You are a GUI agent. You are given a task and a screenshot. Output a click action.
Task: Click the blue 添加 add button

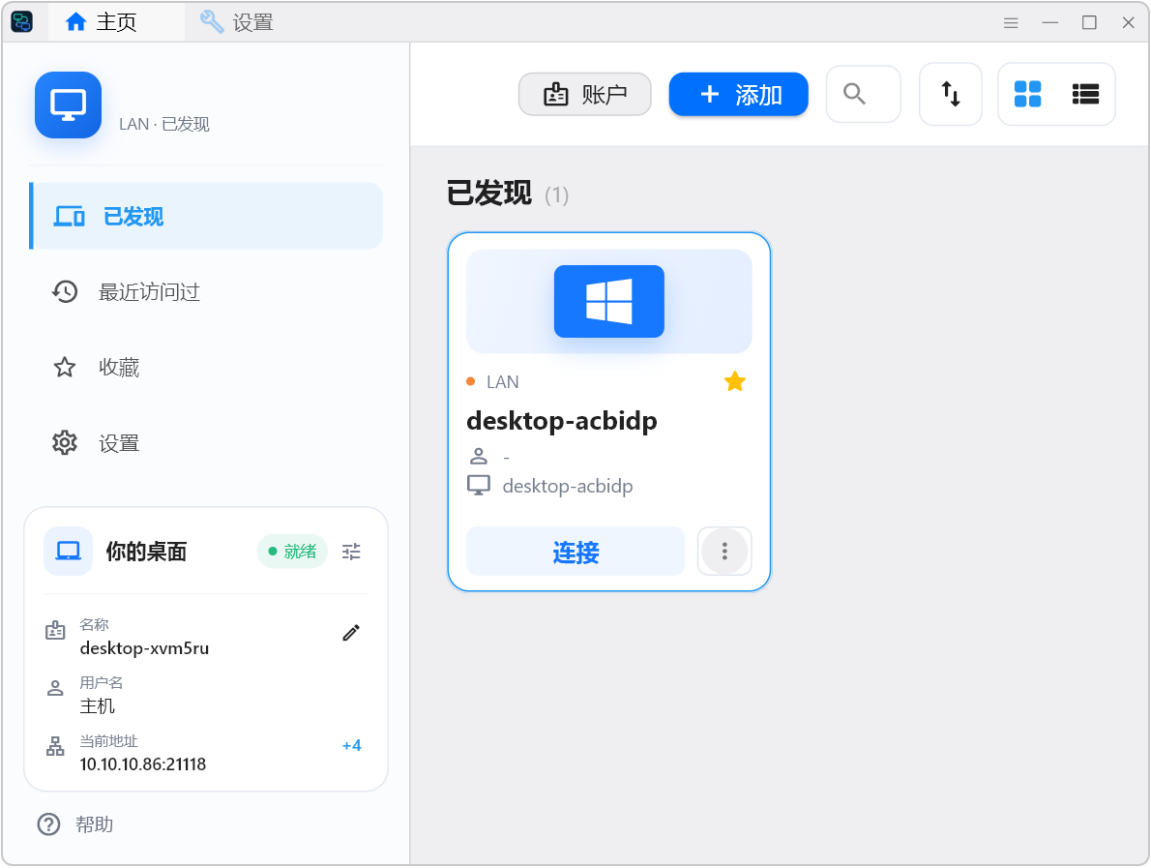pos(738,94)
